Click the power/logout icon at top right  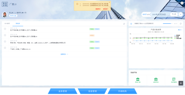(x=182, y=3)
